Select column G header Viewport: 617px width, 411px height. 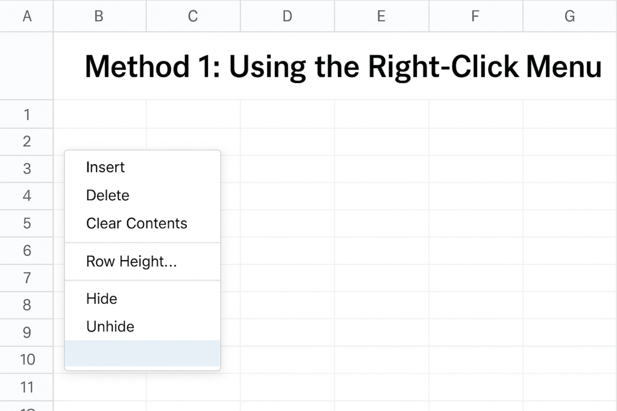click(x=570, y=16)
